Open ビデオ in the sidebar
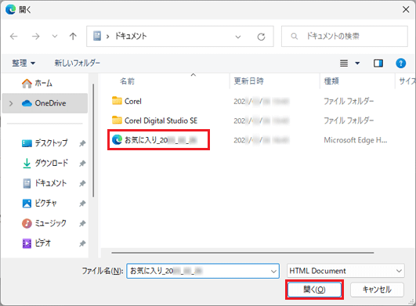 coord(36,243)
